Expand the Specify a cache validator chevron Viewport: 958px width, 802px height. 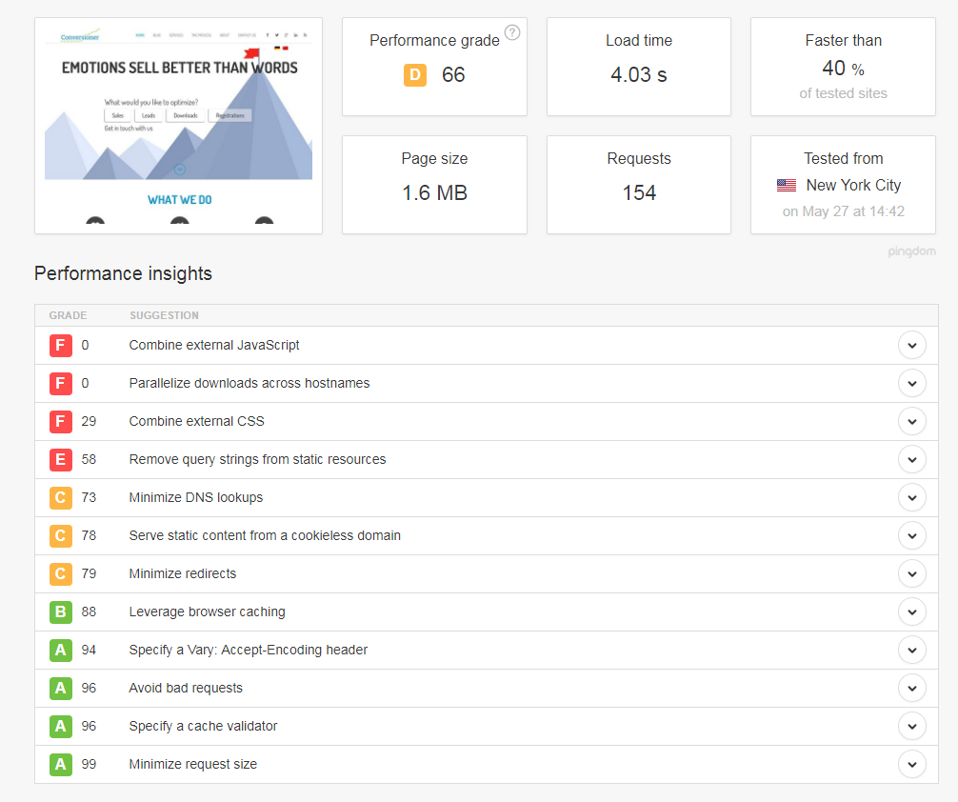[x=912, y=726]
